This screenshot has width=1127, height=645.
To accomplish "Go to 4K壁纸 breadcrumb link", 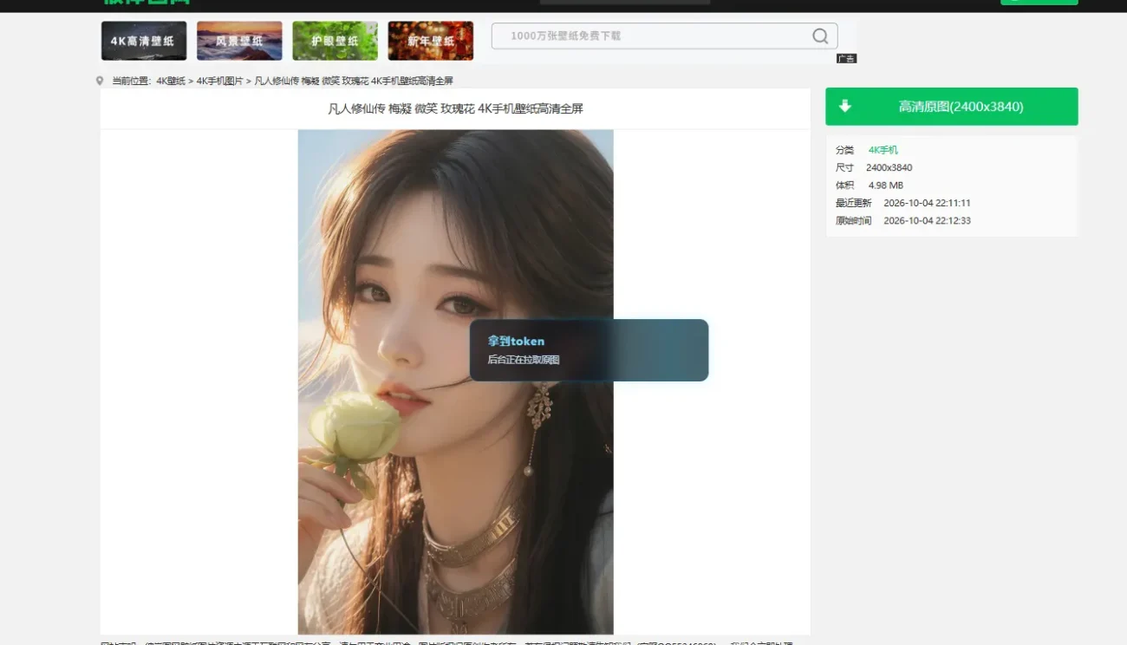I will 171,81.
